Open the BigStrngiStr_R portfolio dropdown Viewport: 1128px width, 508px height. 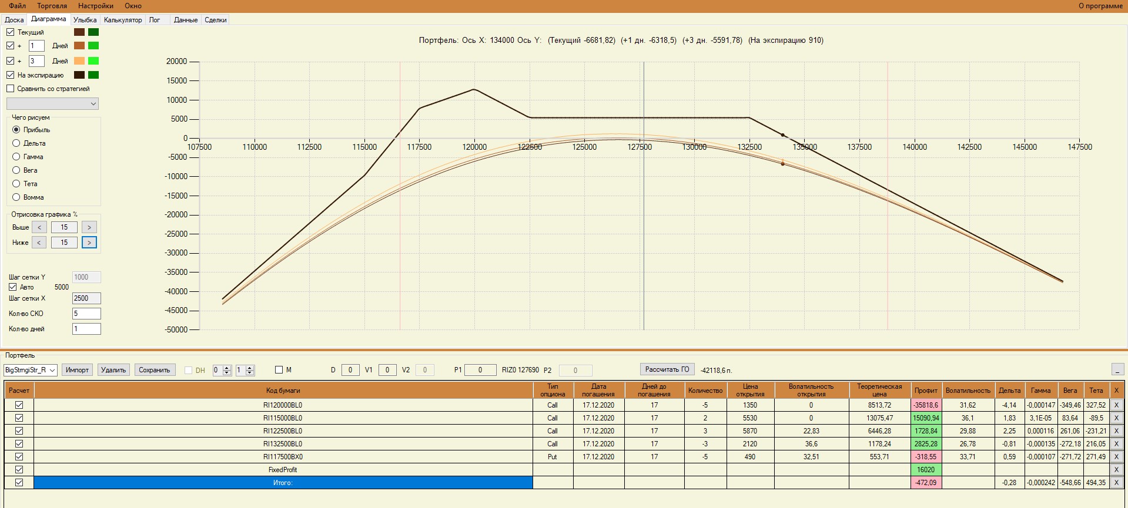[x=30, y=370]
